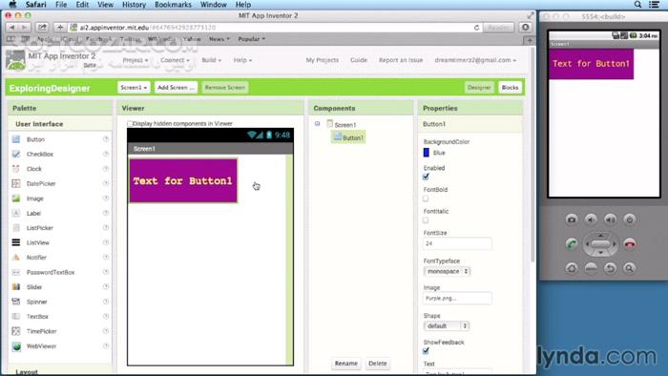Click the Image Purple.png field
The width and height of the screenshot is (668, 376).
[457, 298]
